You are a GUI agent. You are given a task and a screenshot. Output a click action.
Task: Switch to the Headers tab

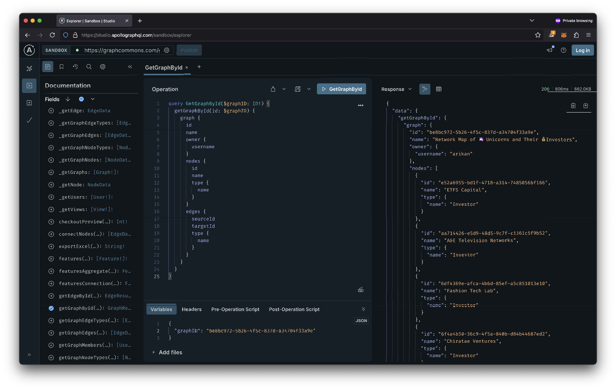191,309
